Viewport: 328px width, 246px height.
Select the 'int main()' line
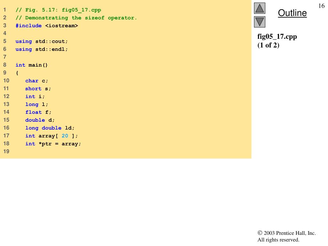32,65
